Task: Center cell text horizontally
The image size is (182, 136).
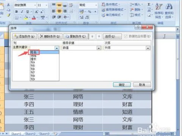Action: click(x=59, y=11)
